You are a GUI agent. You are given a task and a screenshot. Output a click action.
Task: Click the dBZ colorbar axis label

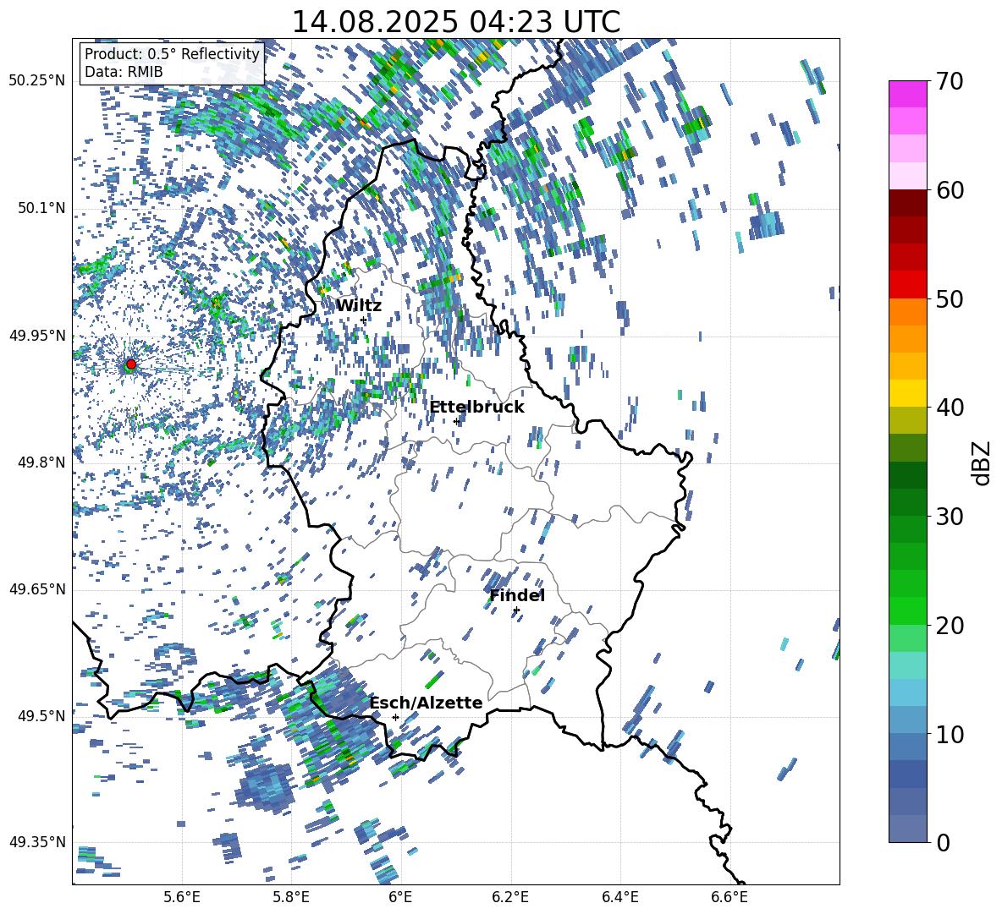pos(983,462)
